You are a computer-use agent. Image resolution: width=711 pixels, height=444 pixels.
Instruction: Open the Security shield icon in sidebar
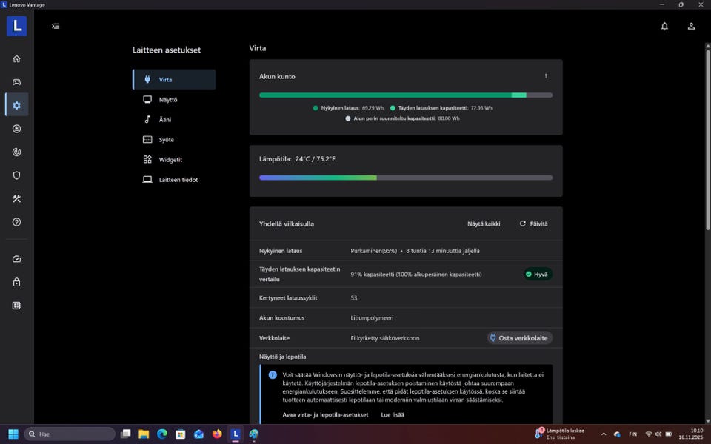(16, 175)
